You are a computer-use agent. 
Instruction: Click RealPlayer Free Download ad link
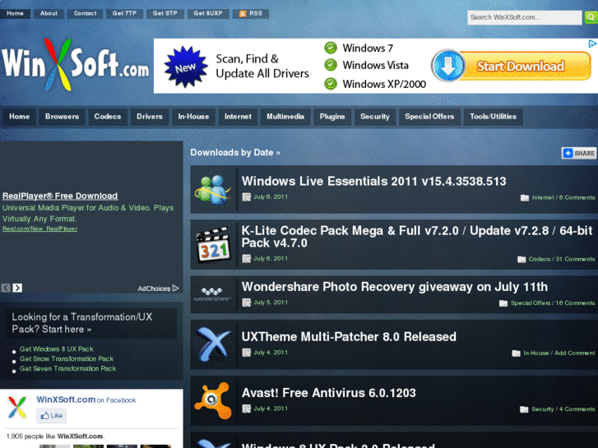(60, 196)
